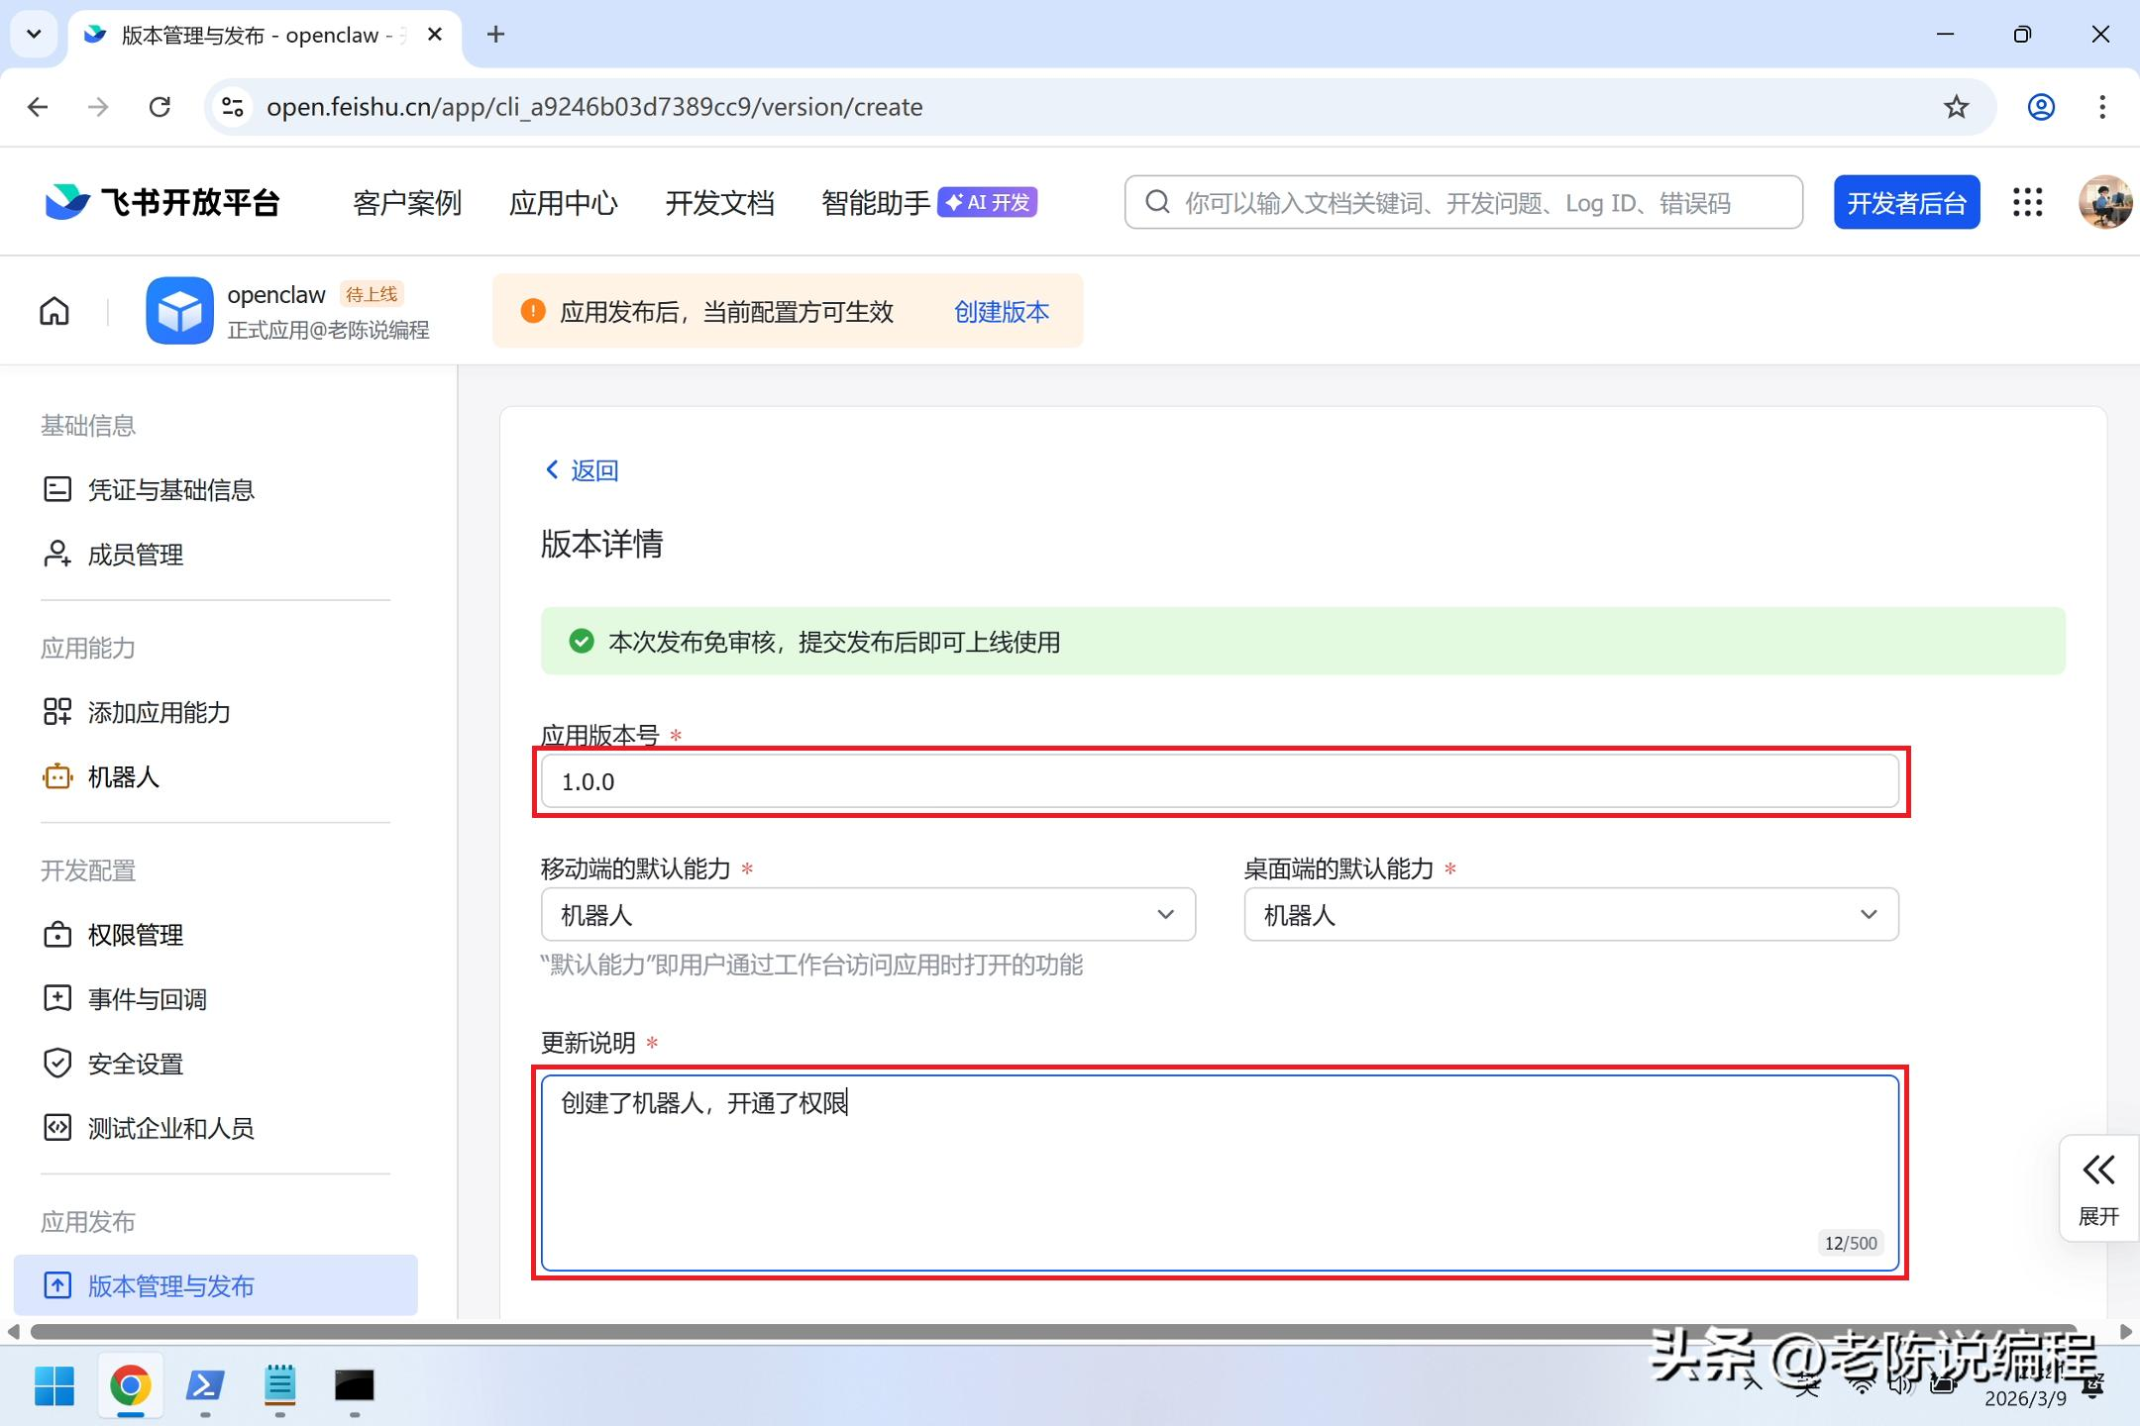Viewport: 2140px width, 1426px height.
Task: Expand the right side panel via 展开
Action: click(2097, 1187)
